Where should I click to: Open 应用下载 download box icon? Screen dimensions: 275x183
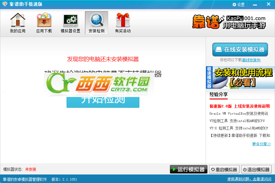pyautogui.click(x=44, y=23)
